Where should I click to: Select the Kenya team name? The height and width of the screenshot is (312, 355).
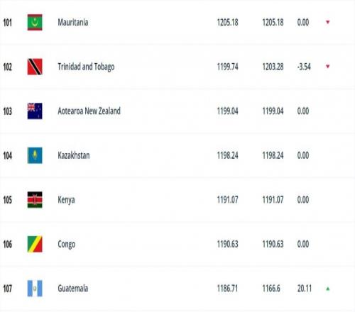[x=66, y=200]
